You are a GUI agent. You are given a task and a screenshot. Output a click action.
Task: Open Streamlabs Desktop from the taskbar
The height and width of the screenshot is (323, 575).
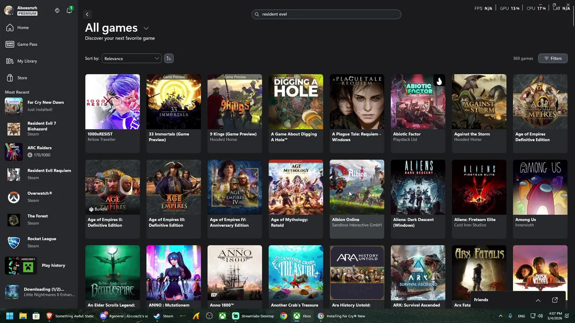(253, 316)
